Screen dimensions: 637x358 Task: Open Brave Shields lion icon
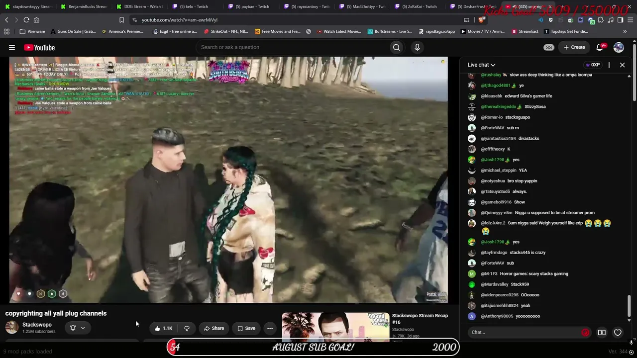481,20
